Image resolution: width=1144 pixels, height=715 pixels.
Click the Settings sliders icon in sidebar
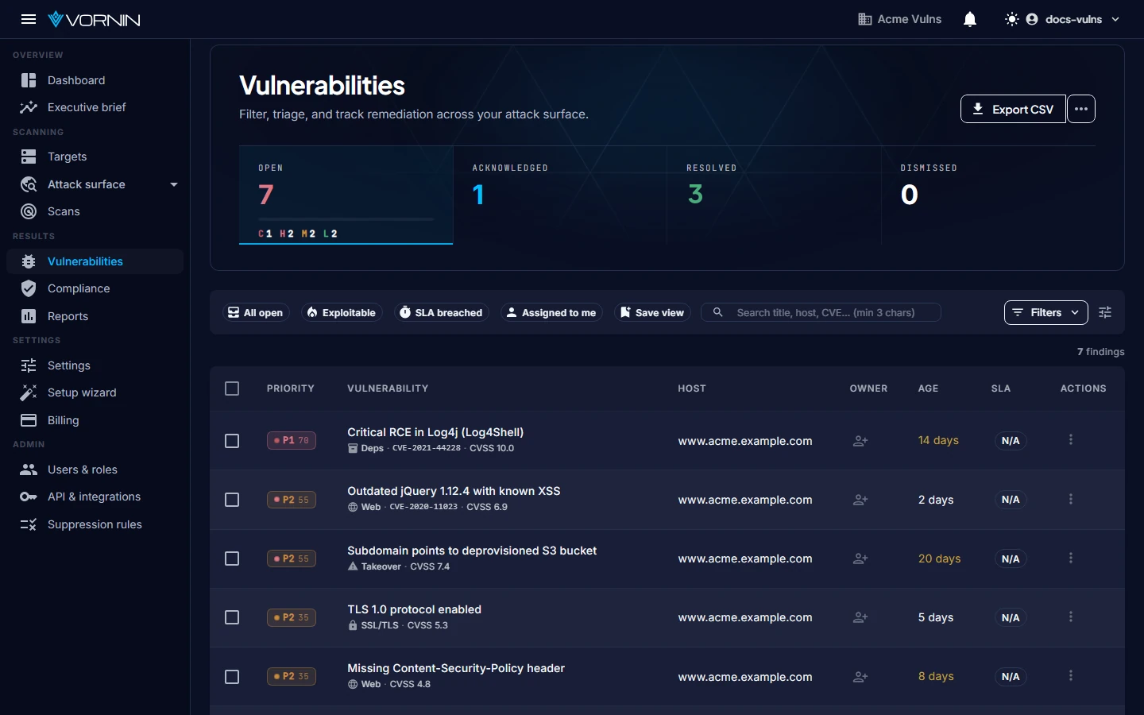29,365
